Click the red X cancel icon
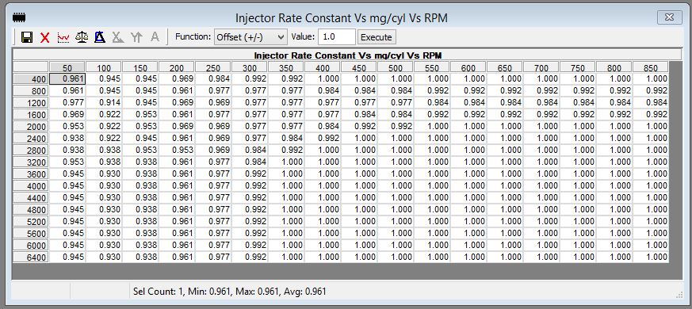This screenshot has height=309, width=692. (44, 37)
